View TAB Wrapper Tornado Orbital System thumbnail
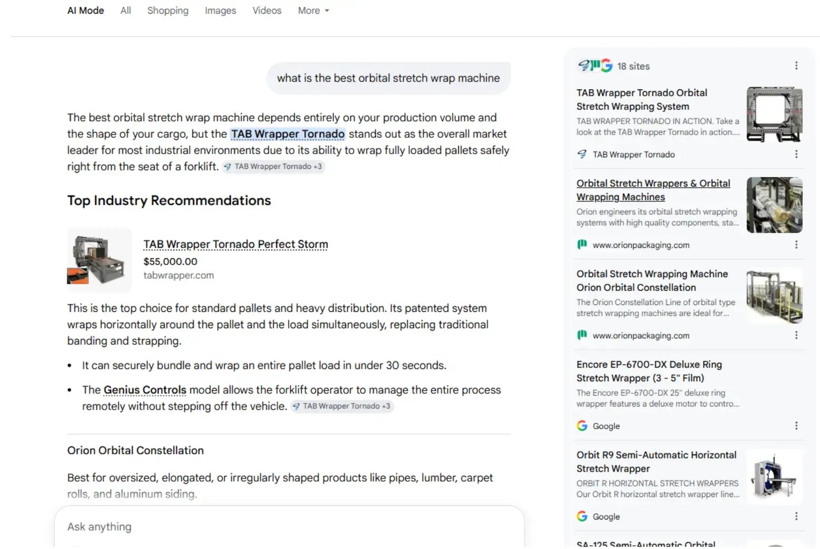 (x=775, y=115)
